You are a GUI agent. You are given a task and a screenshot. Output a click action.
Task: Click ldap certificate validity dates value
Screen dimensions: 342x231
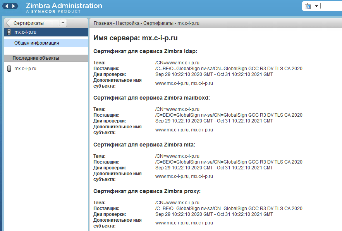click(x=214, y=74)
